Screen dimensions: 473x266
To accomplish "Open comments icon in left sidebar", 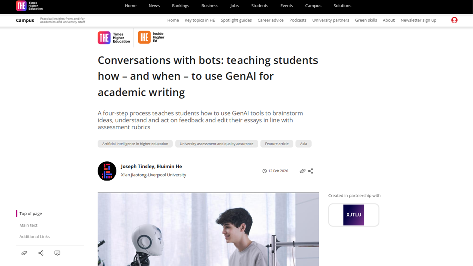I will (x=57, y=253).
